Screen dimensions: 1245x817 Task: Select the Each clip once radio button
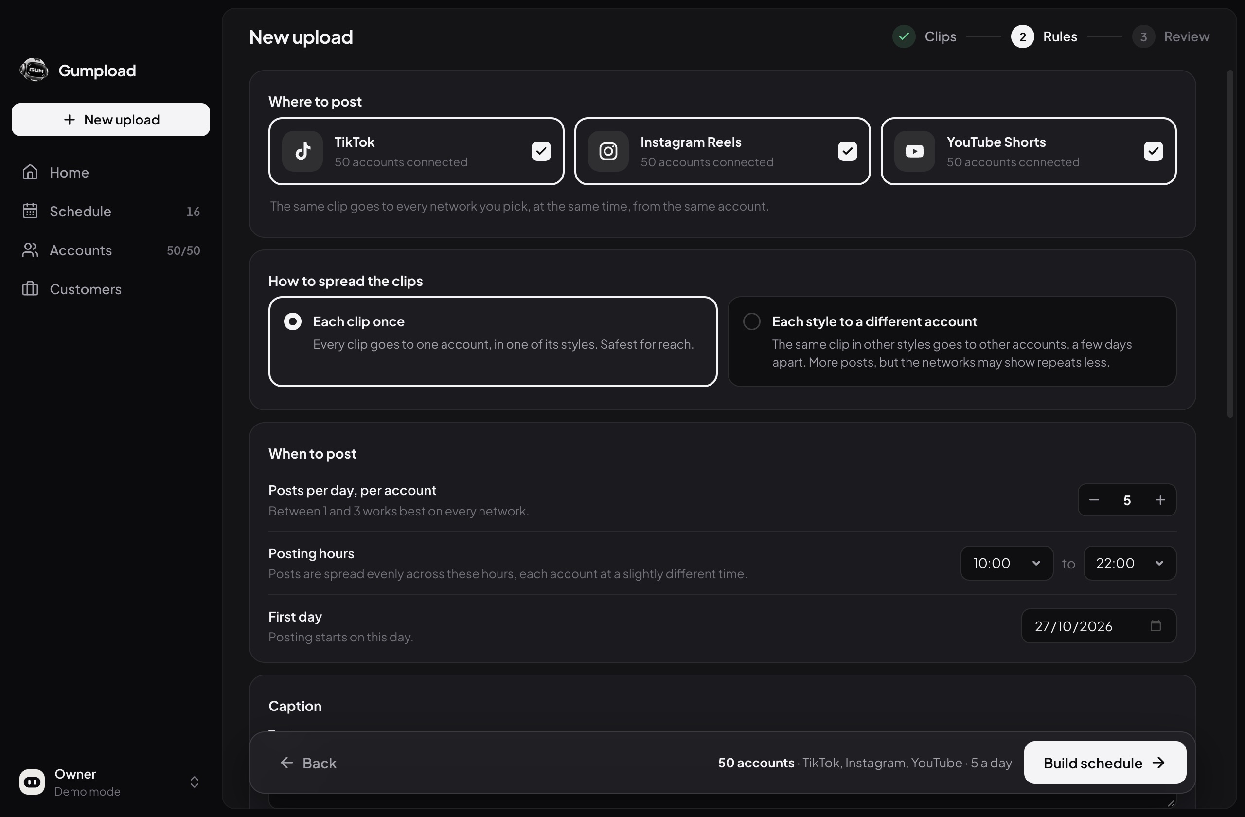[292, 321]
